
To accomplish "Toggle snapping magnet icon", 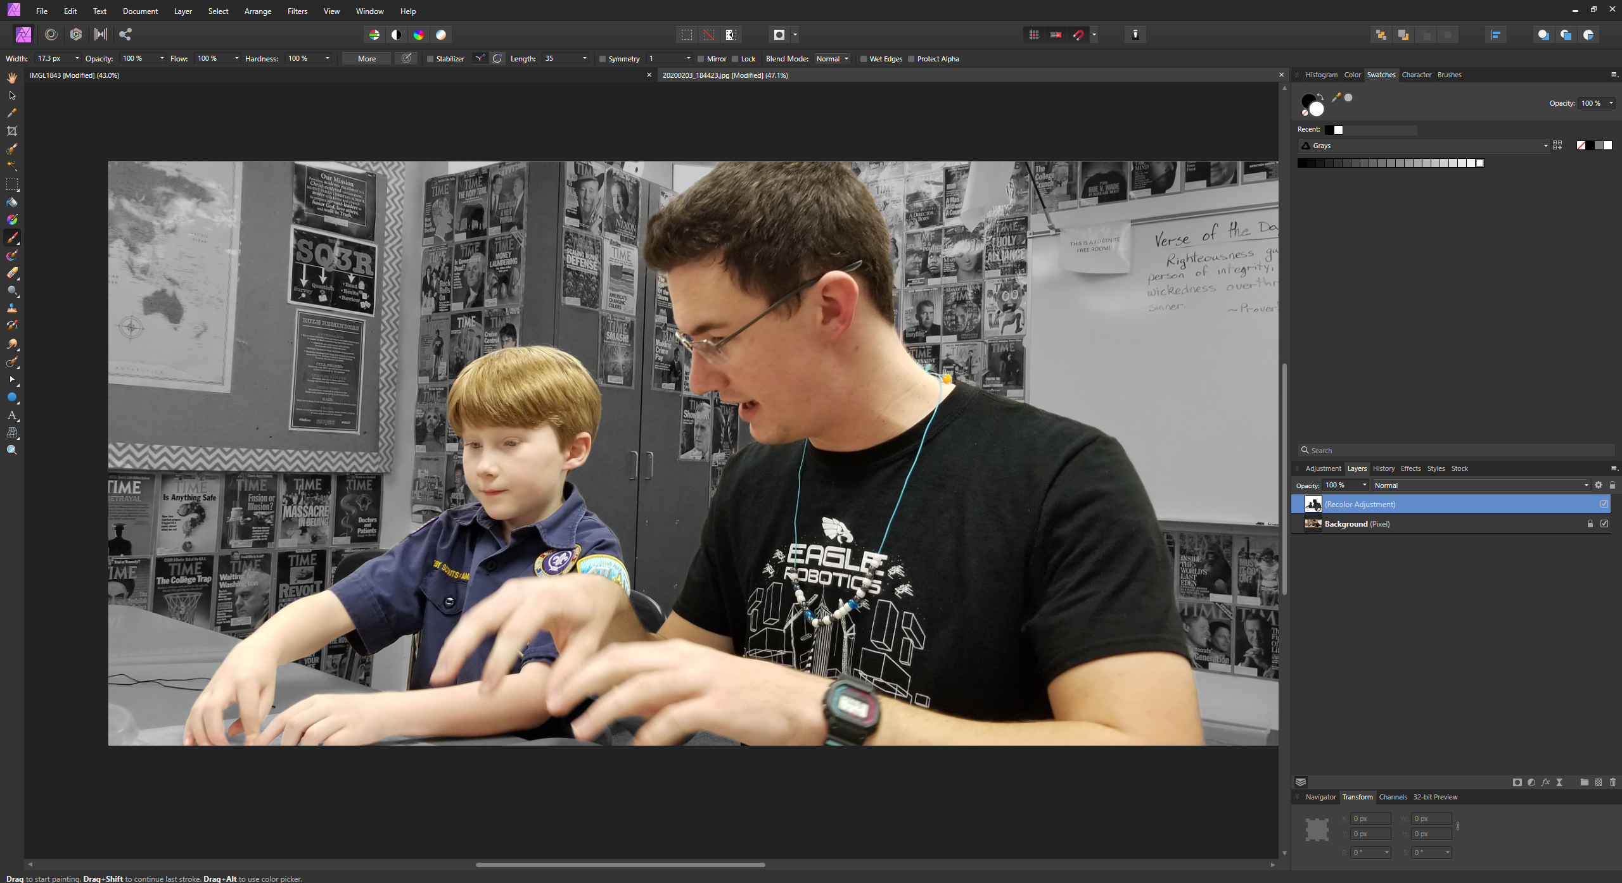I will [x=1078, y=35].
